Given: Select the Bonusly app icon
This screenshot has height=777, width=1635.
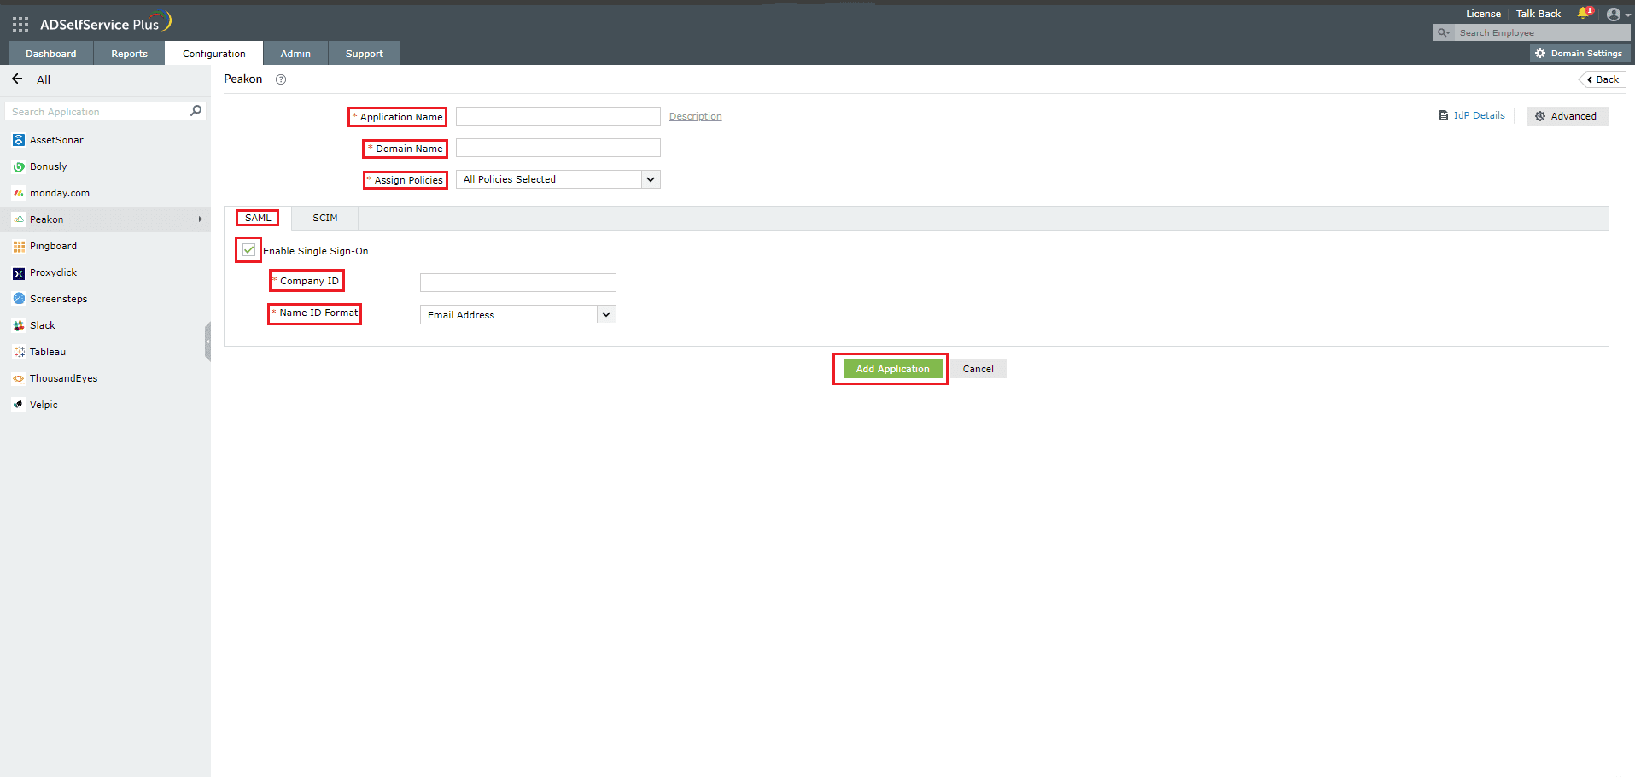Looking at the screenshot, I should click(x=19, y=166).
